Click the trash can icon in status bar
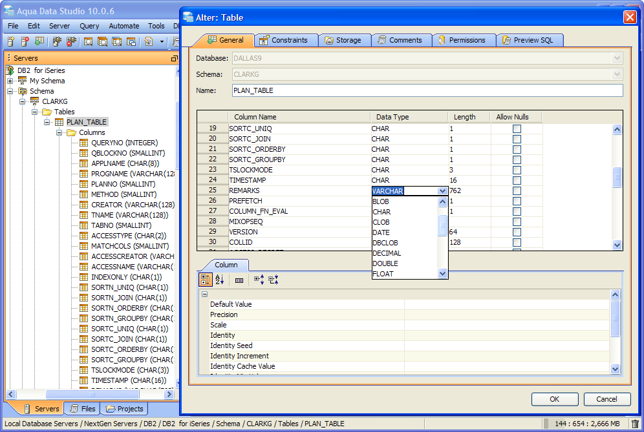The width and height of the screenshot is (644, 432). click(x=635, y=424)
